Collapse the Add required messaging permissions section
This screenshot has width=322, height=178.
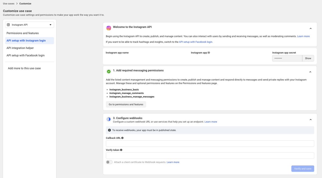310,72
